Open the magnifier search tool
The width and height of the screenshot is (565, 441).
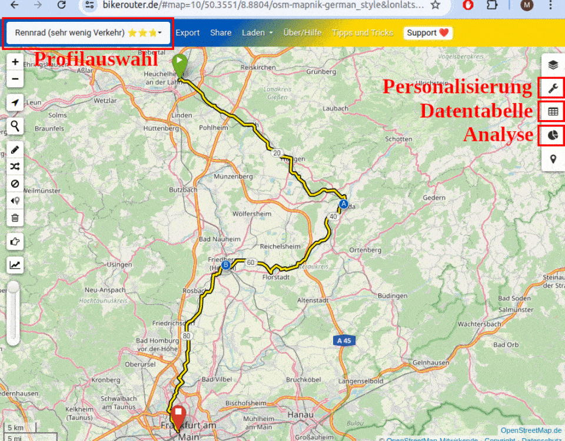15,125
